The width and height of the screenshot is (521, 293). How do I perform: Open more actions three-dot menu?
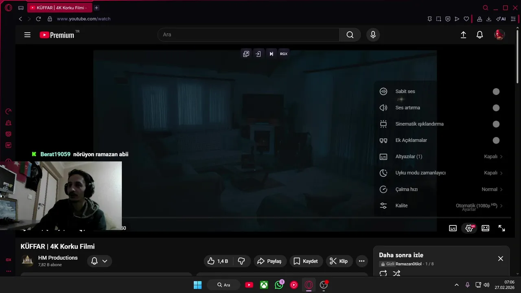[x=361, y=261]
